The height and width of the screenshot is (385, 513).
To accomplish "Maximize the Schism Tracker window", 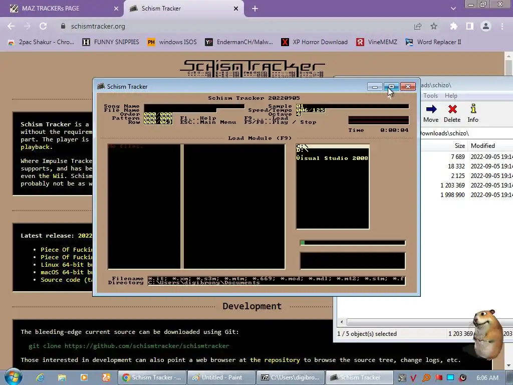I will coord(391,86).
